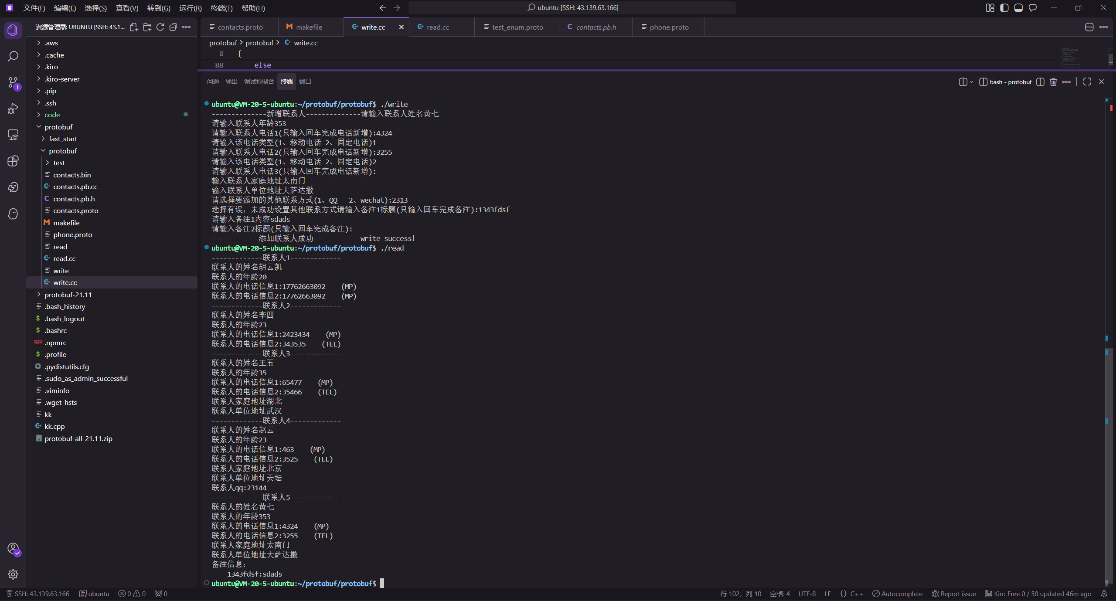The height and width of the screenshot is (601, 1116).
Task: Open Source Control view with badge
Action: (x=13, y=82)
